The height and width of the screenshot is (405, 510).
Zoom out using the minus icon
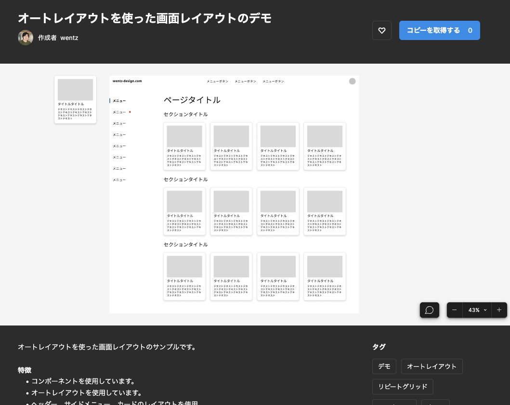click(454, 310)
